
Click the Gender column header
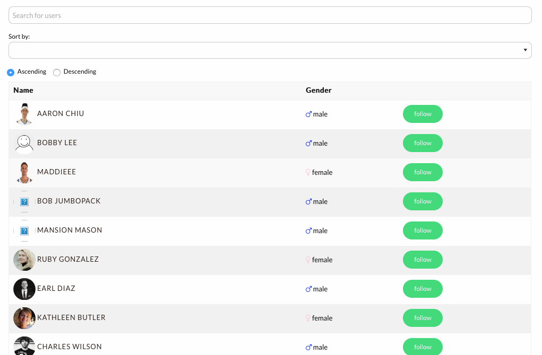319,91
